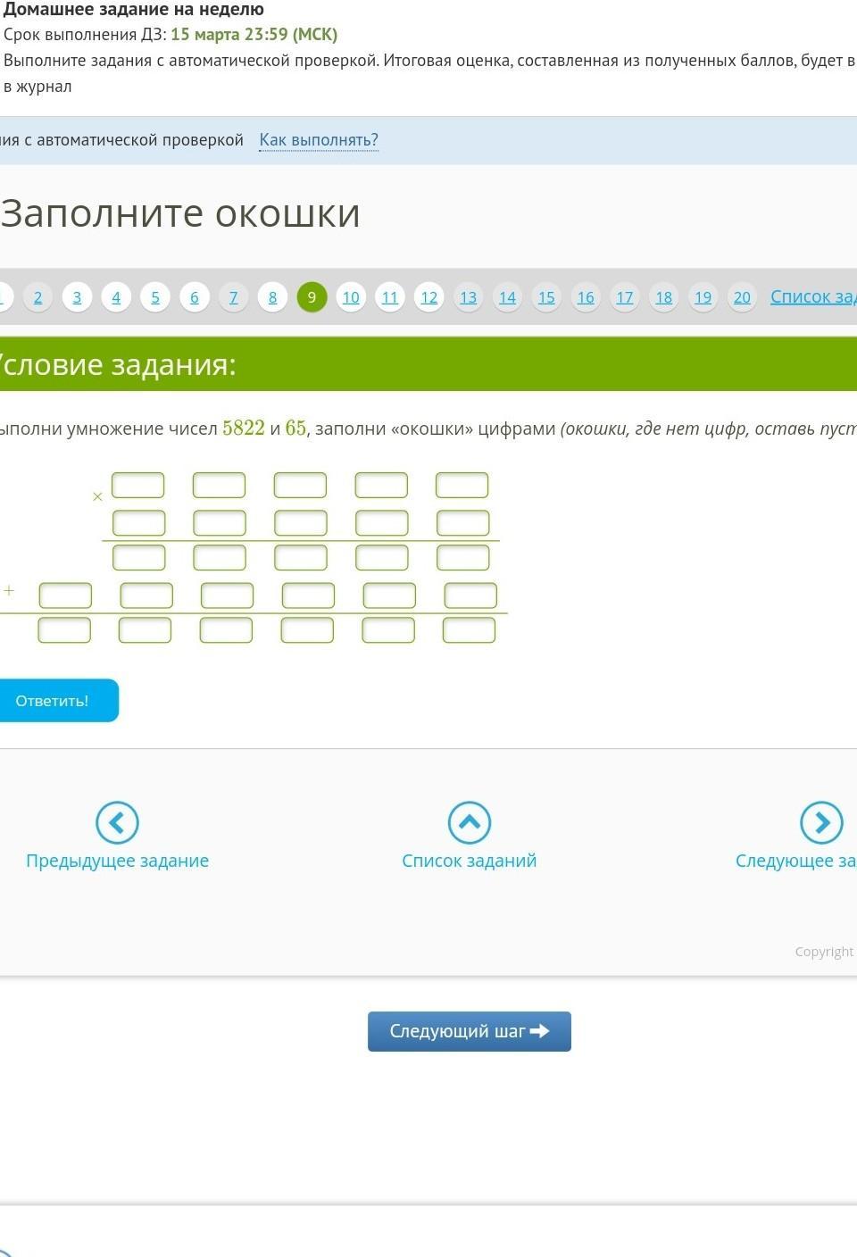Click the fourth box in the final result row
This screenshot has width=857, height=1257.
click(307, 630)
